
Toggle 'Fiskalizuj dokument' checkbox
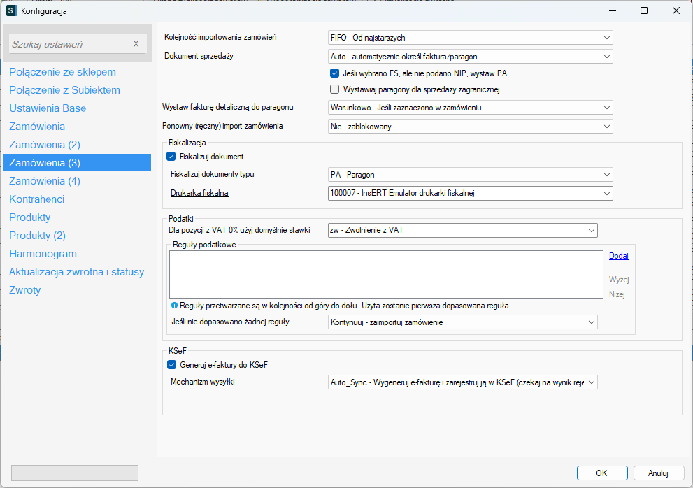click(x=171, y=157)
